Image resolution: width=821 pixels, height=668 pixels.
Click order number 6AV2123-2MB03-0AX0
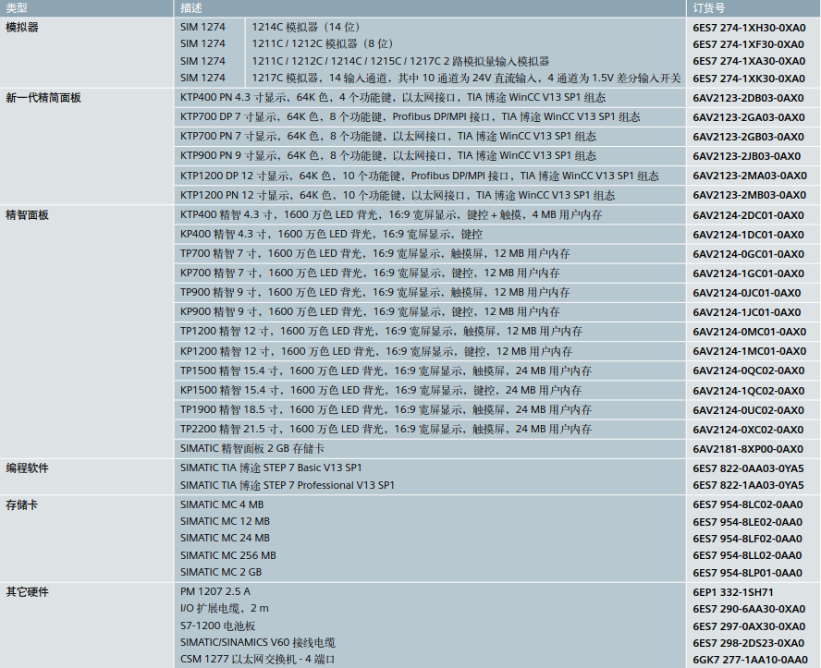pyautogui.click(x=749, y=195)
